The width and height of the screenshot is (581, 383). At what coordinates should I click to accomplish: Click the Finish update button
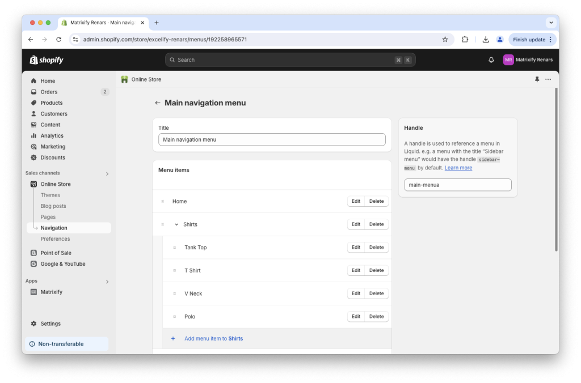click(528, 39)
